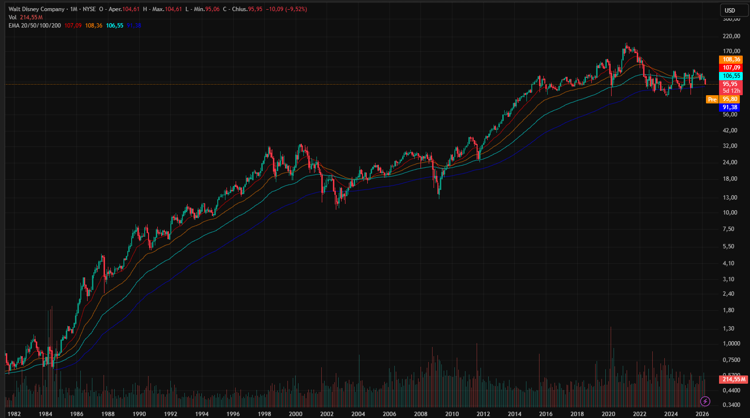The image size is (750, 418).
Task: Click the 56,00 price axis label
Action: click(x=730, y=115)
